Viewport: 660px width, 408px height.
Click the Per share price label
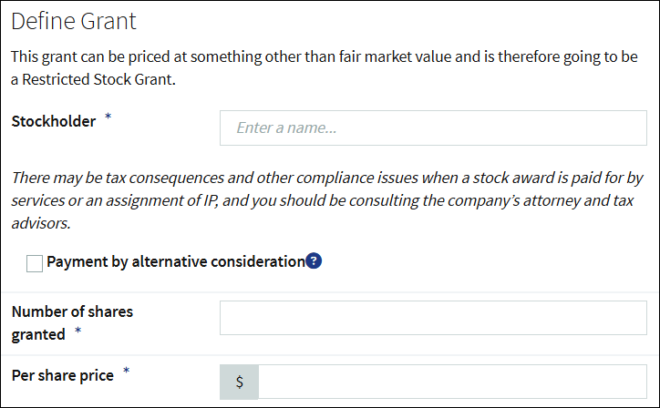click(x=62, y=375)
